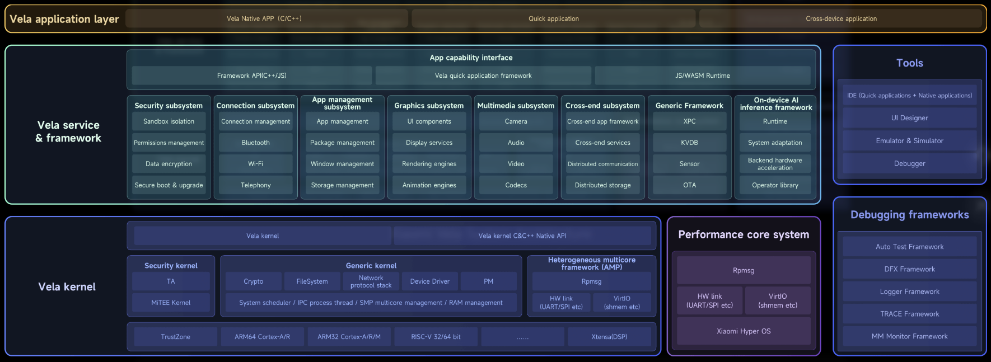Image resolution: width=991 pixels, height=362 pixels.
Task: Select the Xiaomi Hyper OS box
Action: coord(744,331)
